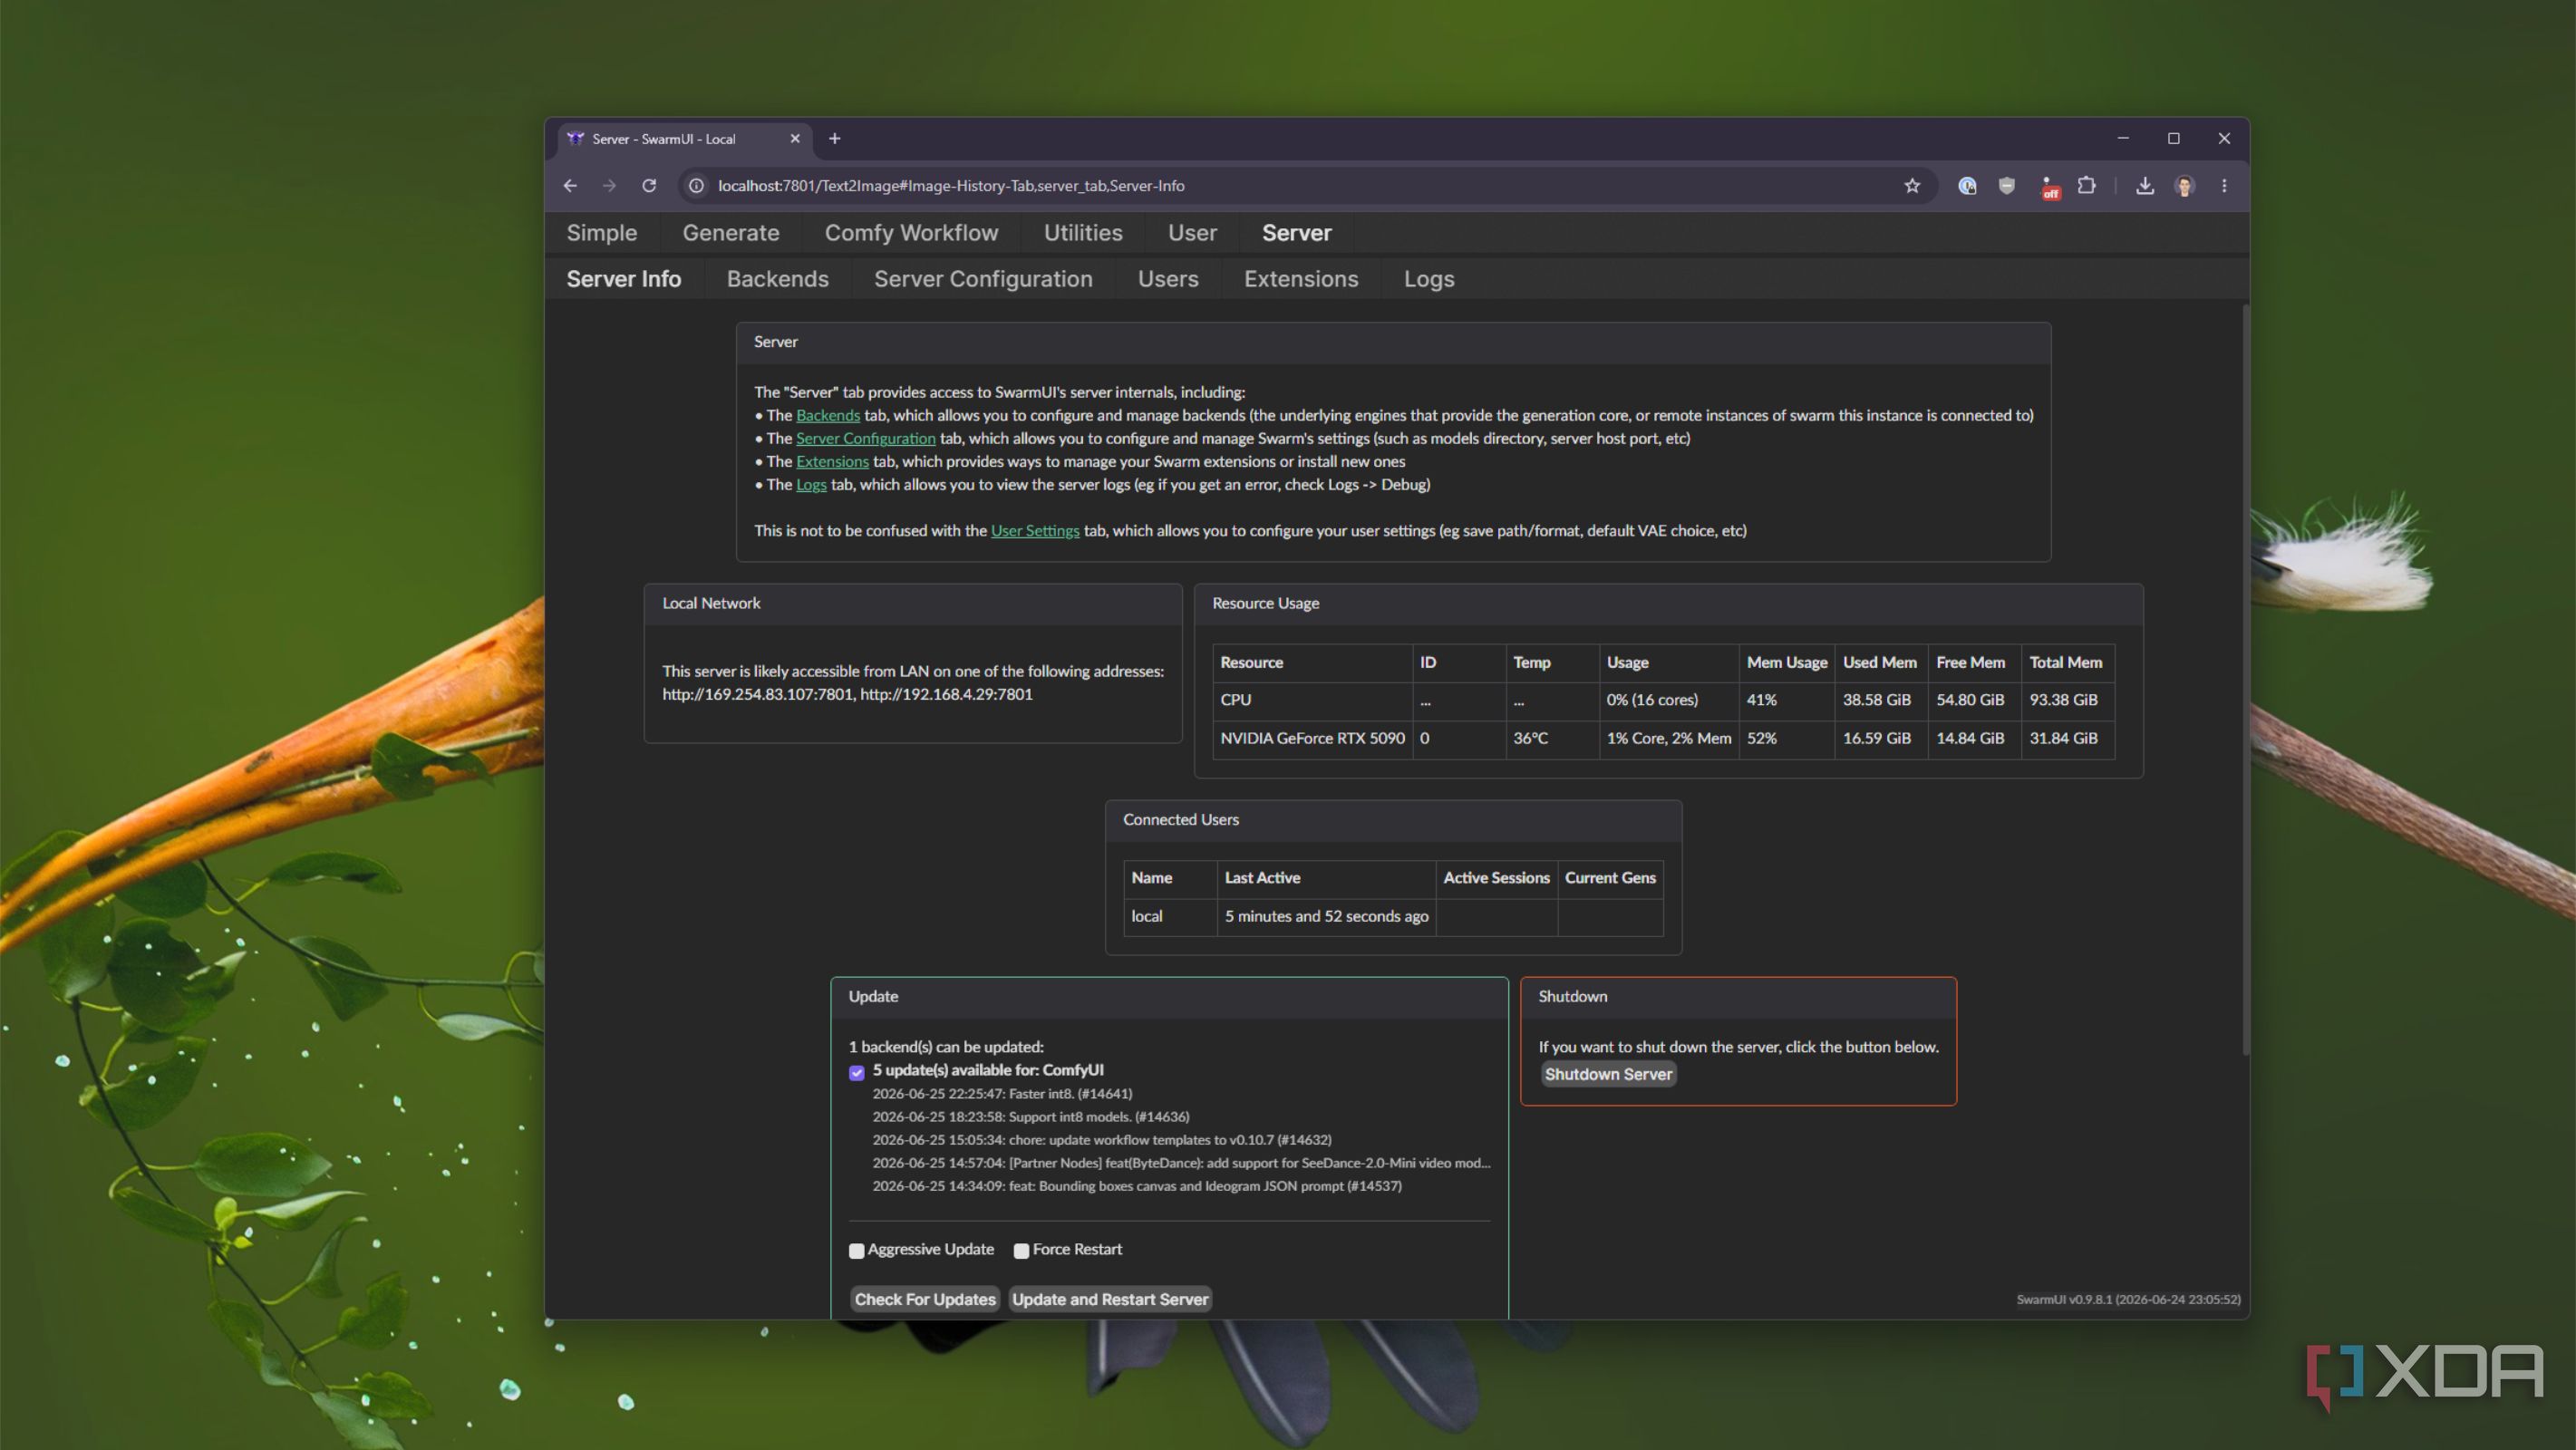The image size is (2576, 1450).
Task: Open a new browser tab
Action: click(835, 139)
